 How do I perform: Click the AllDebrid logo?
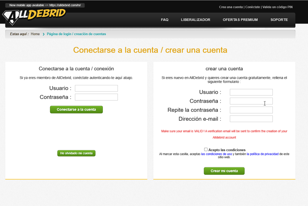[x=34, y=17]
